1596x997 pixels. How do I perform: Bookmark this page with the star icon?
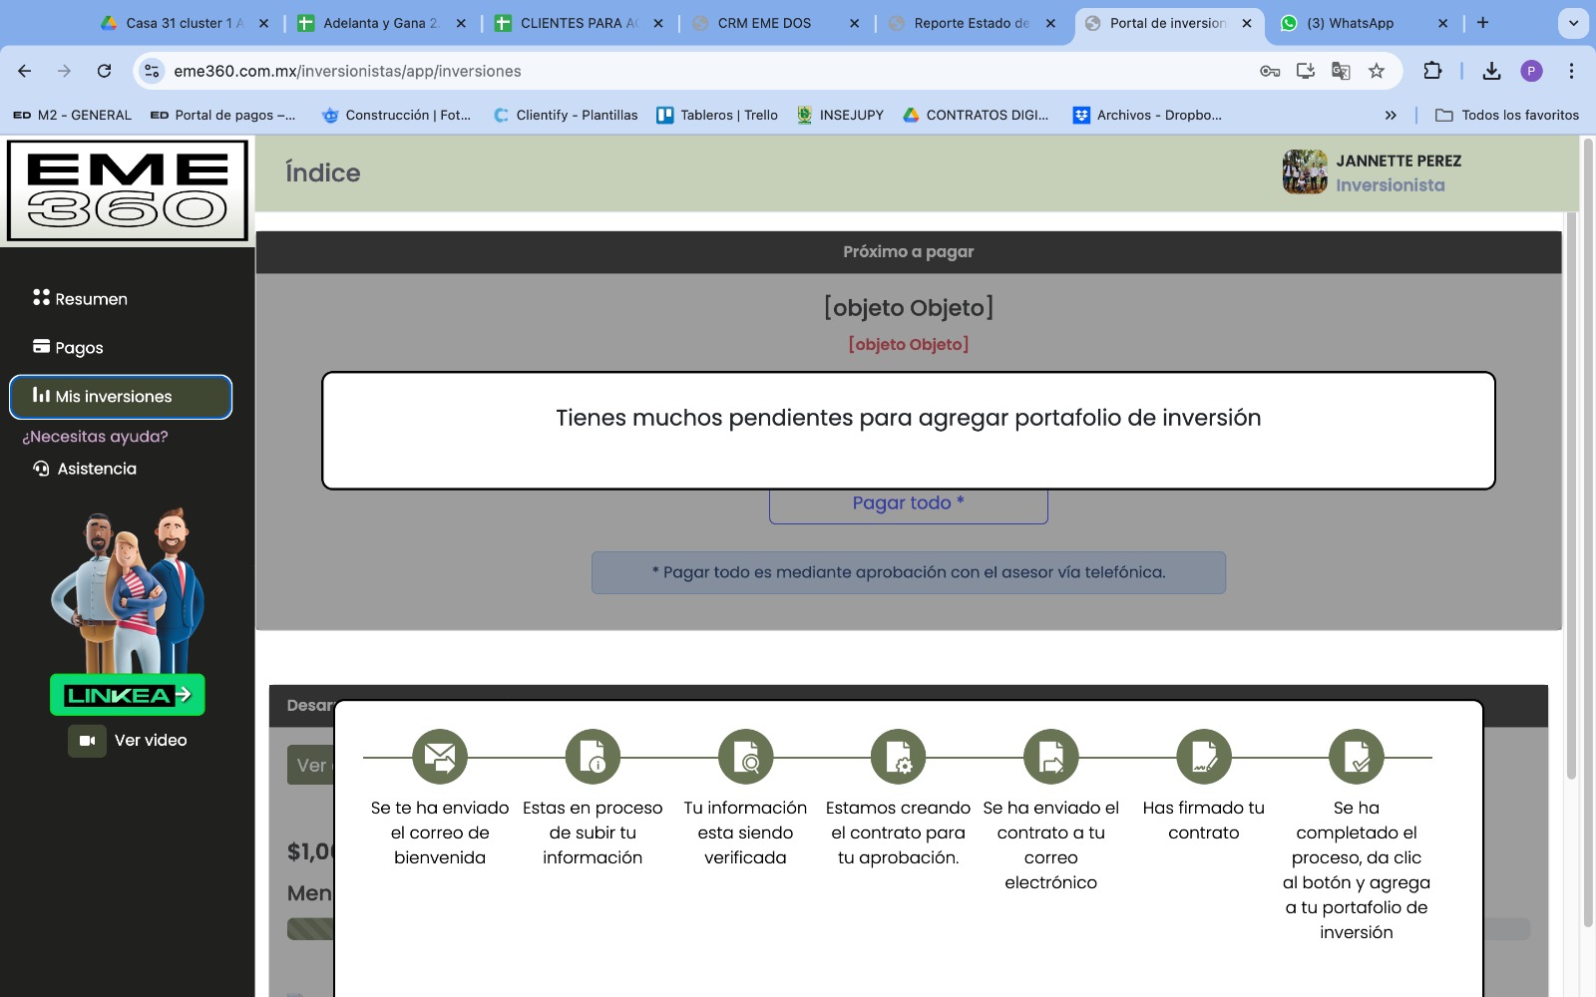tap(1377, 71)
